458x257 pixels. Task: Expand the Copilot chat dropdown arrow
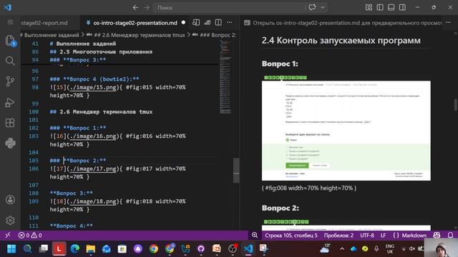click(323, 8)
